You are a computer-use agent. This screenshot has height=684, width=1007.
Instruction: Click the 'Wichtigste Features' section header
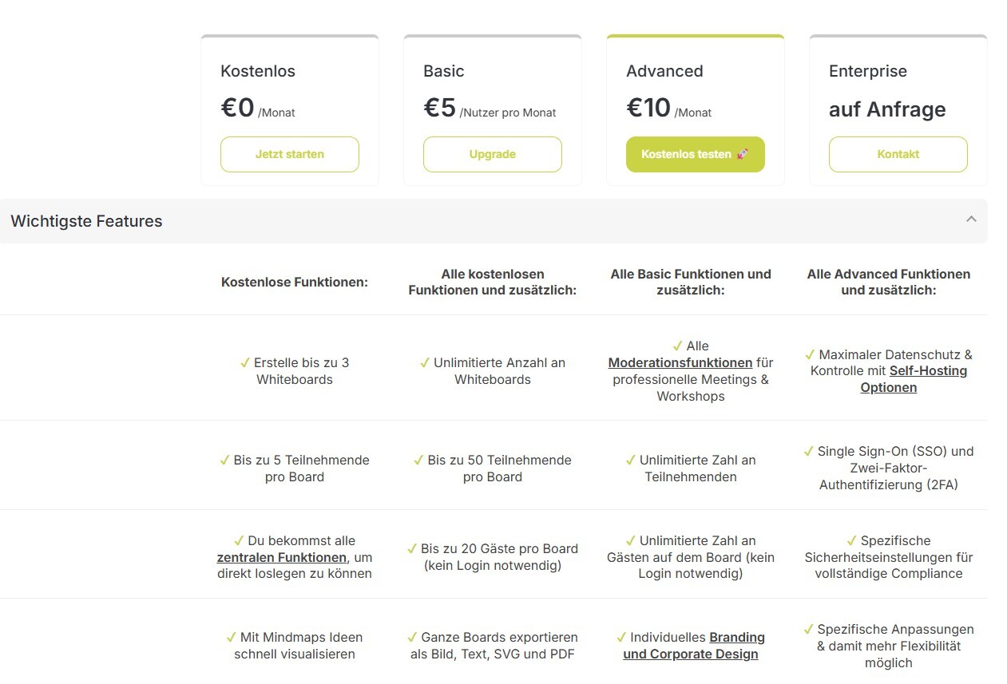pyautogui.click(x=86, y=221)
